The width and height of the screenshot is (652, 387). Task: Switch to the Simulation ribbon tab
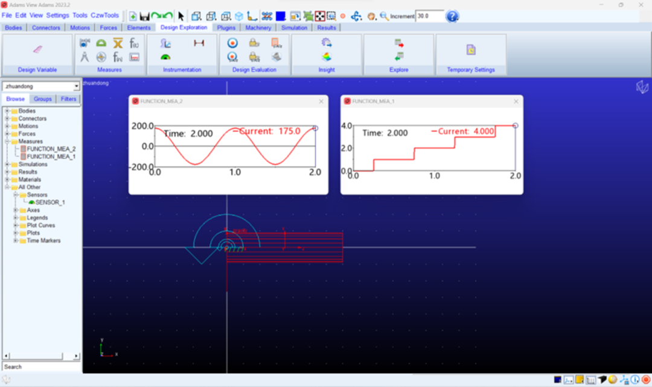point(294,27)
